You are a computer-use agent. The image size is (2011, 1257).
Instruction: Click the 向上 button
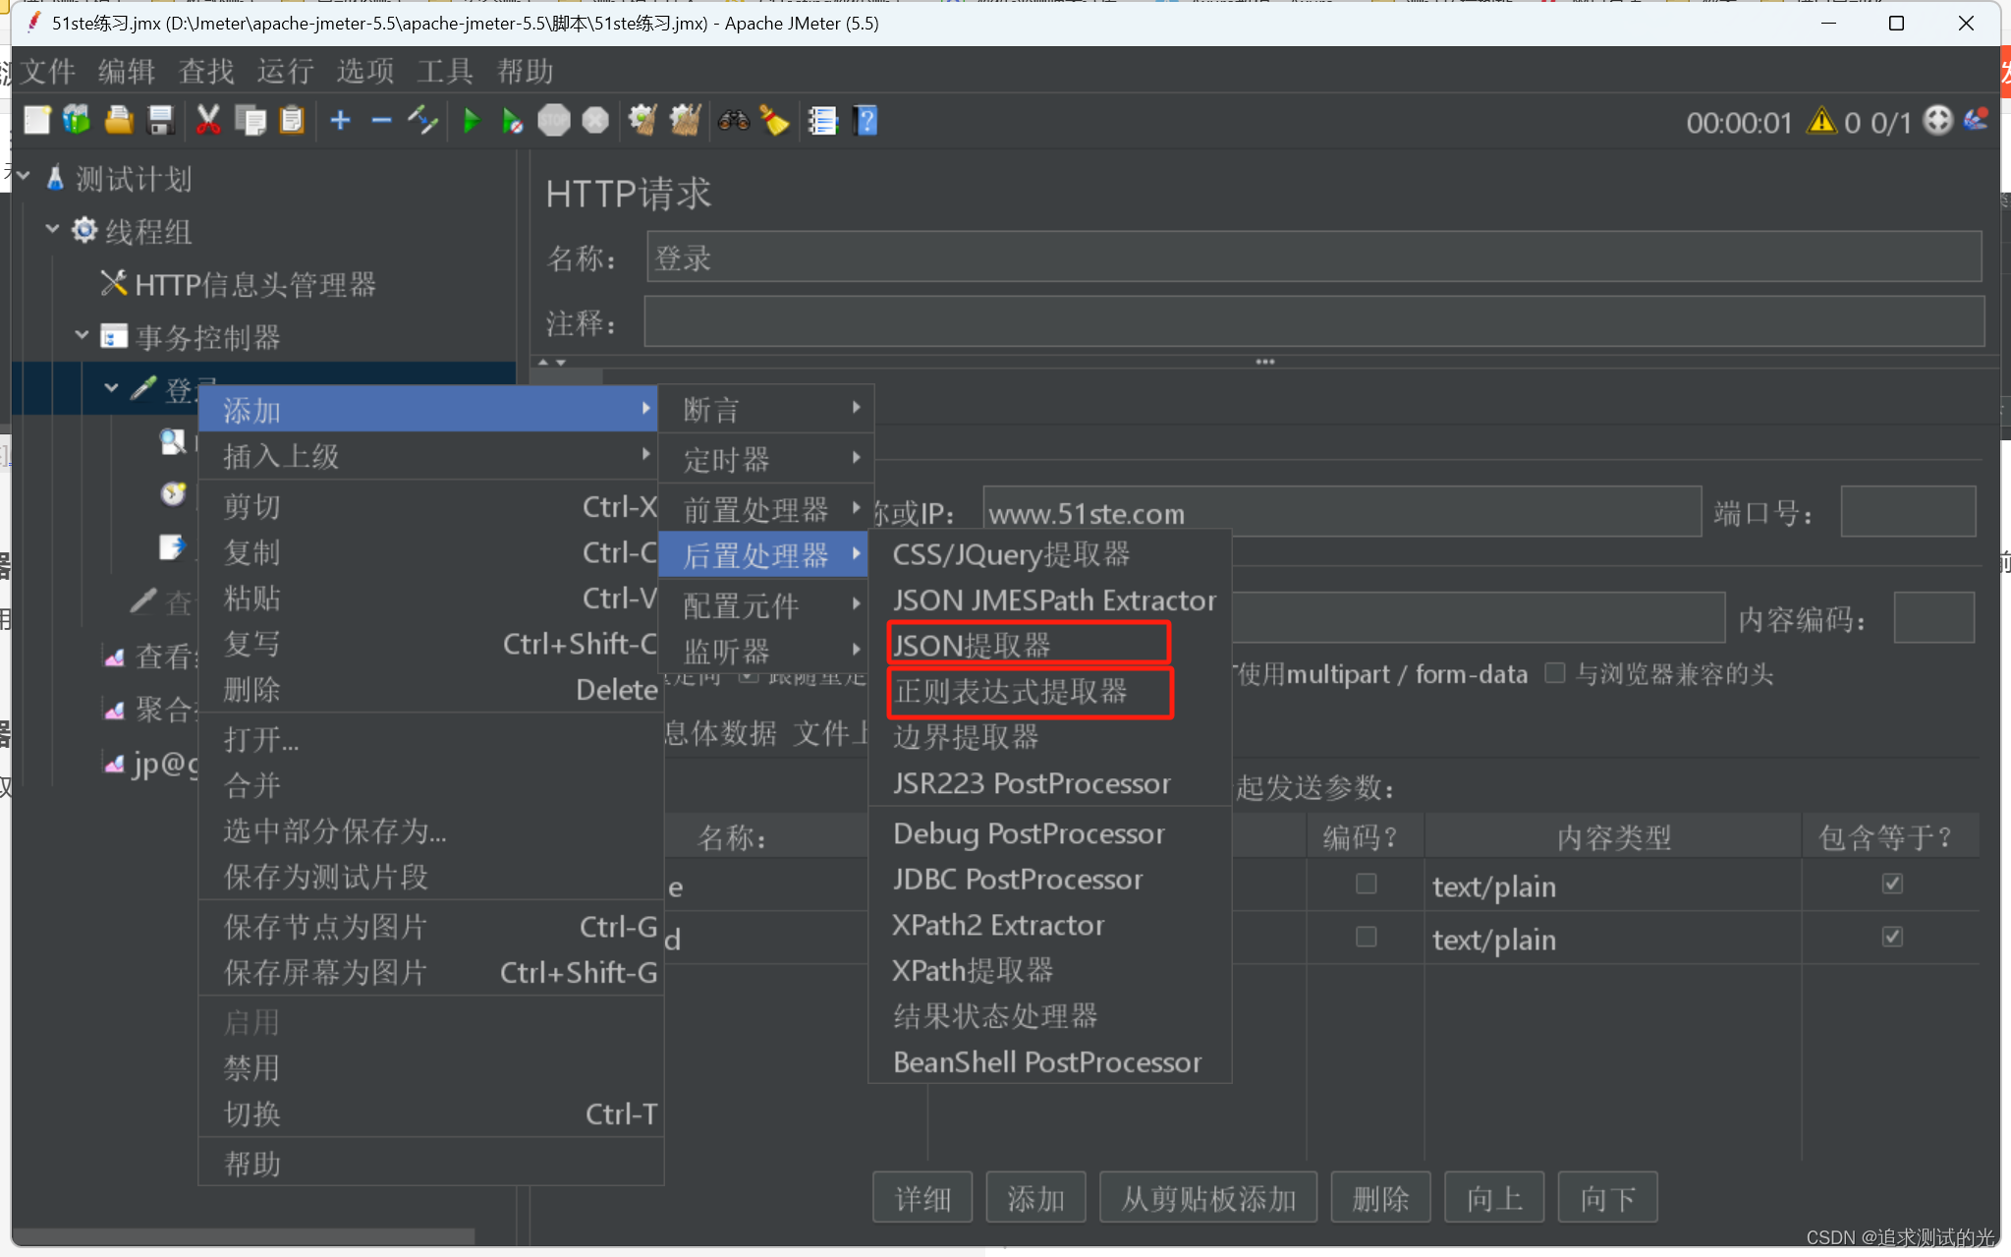click(1494, 1198)
